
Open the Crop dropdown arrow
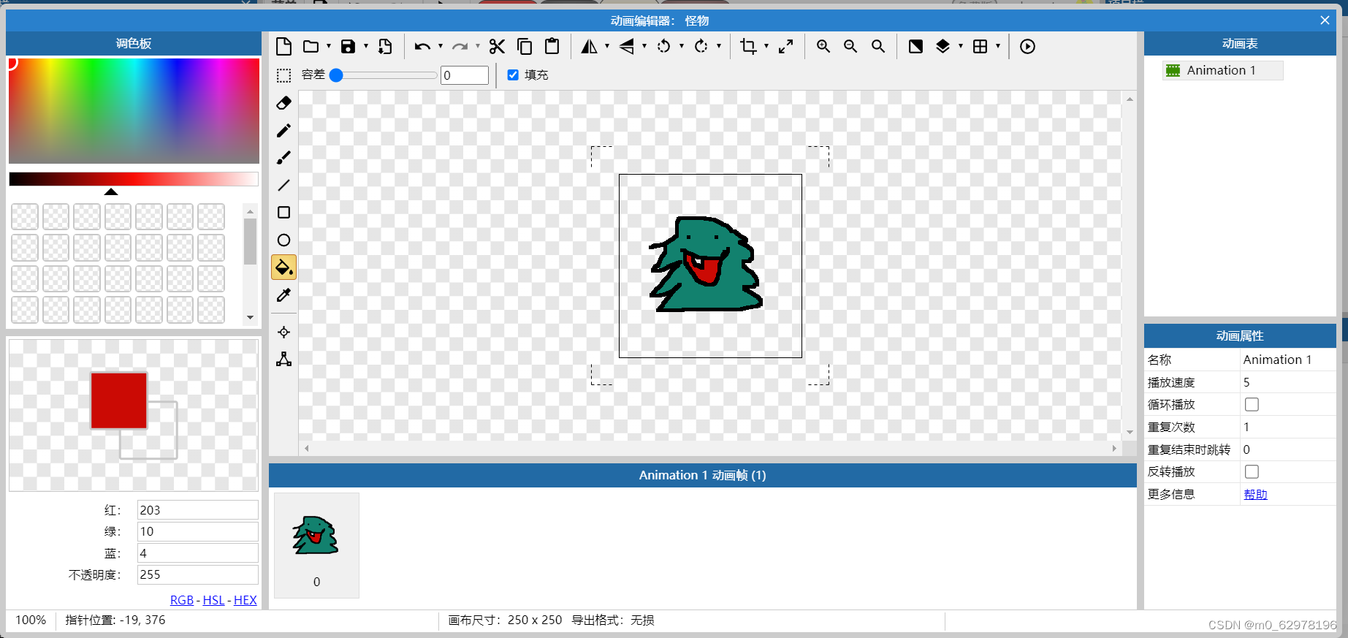click(766, 46)
